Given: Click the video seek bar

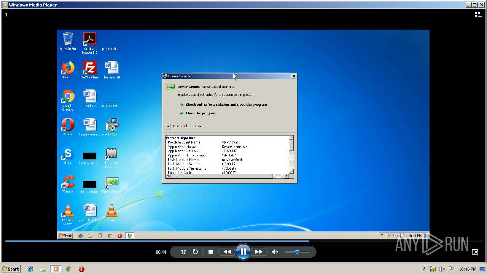Looking at the screenshot, I should click(x=243, y=241).
